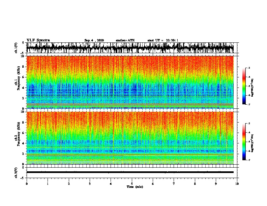Viewport: 267px width, 206px height.
Task: Click the "-3" label on ch.2 color bar
Action: (249, 124)
